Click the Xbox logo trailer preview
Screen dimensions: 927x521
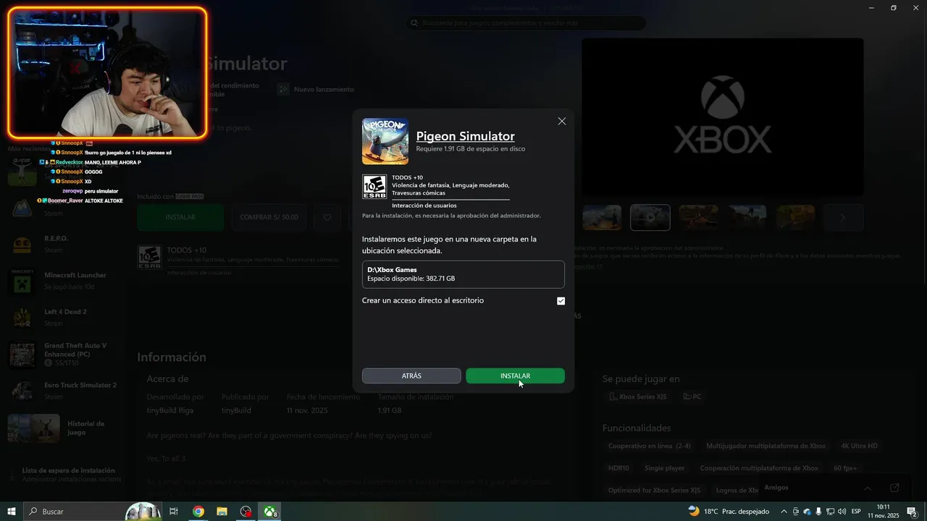click(723, 117)
